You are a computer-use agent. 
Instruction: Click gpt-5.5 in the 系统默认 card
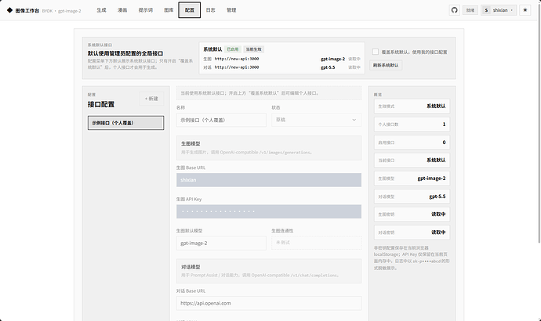[328, 67]
